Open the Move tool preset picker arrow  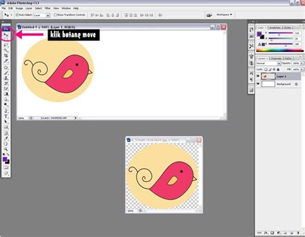point(12,15)
